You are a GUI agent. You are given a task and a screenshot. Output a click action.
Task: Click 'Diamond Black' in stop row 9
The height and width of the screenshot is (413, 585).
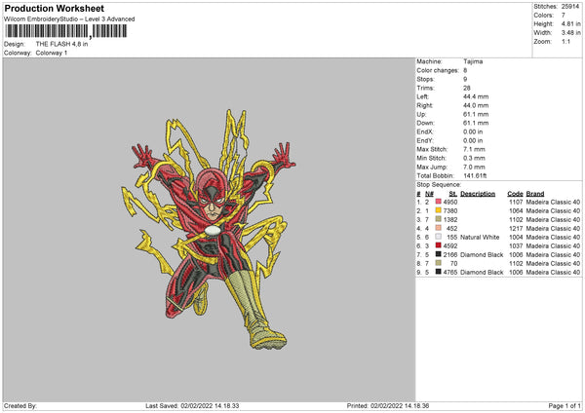482,272
